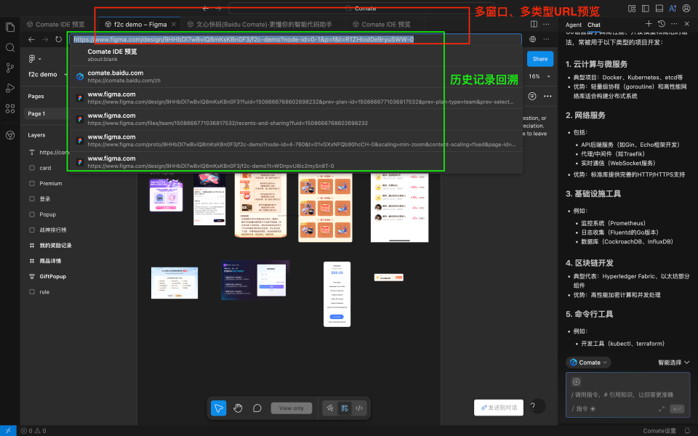Open the Source Control branch icon
Screen dimensions: 698x436
9,68
